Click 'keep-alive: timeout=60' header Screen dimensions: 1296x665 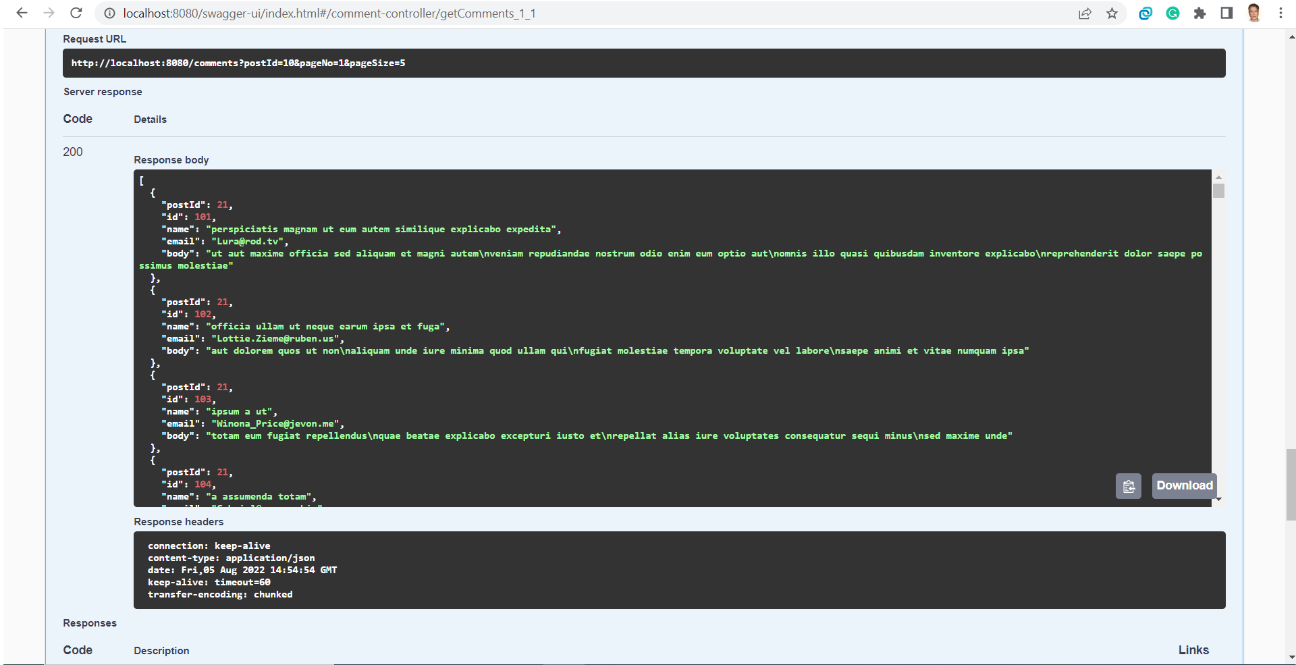tap(209, 583)
